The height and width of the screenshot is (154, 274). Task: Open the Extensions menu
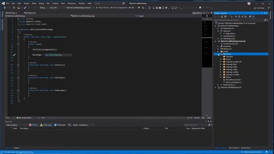point(71,3)
